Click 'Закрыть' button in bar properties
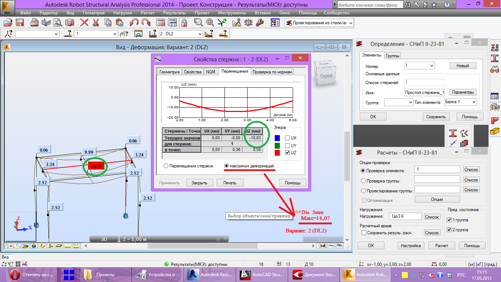Image resolution: width=501 pixels, height=282 pixels. [x=200, y=182]
